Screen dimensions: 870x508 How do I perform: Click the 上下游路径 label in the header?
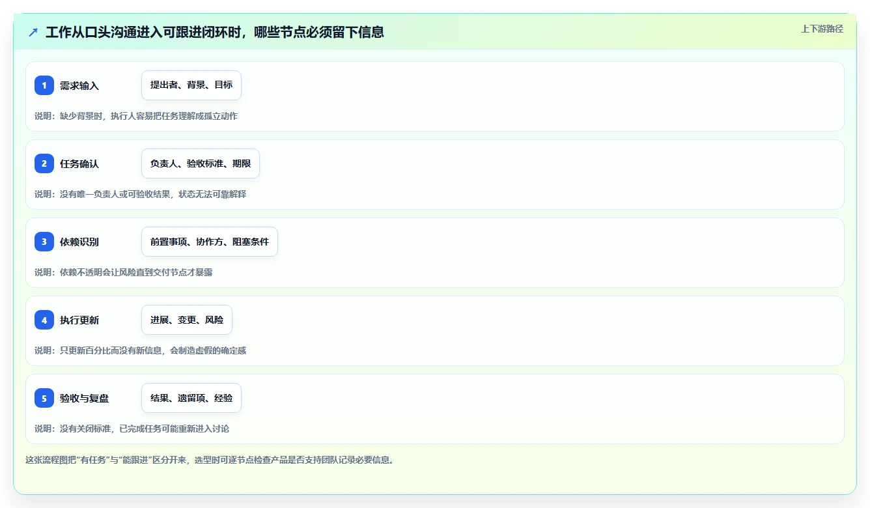tap(822, 29)
